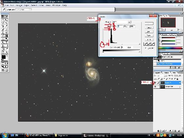Select the Move tool in the toolbox
Viewport: 184px width, 138px height.
click(x=7, y=20)
